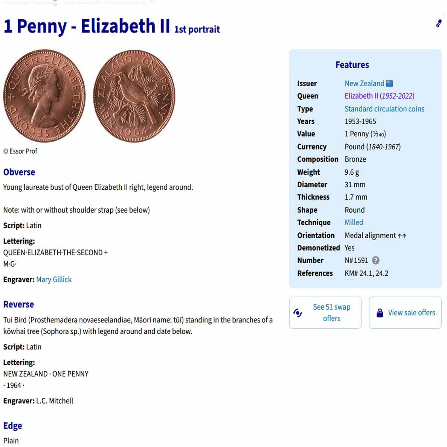Open engraver Mary Gillick's page

(54, 279)
